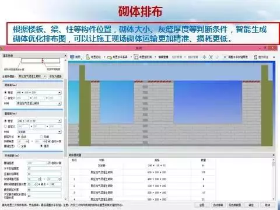Click the second joint adjustment range stepper
Viewport: 280px width, 210px height.
click(54, 179)
